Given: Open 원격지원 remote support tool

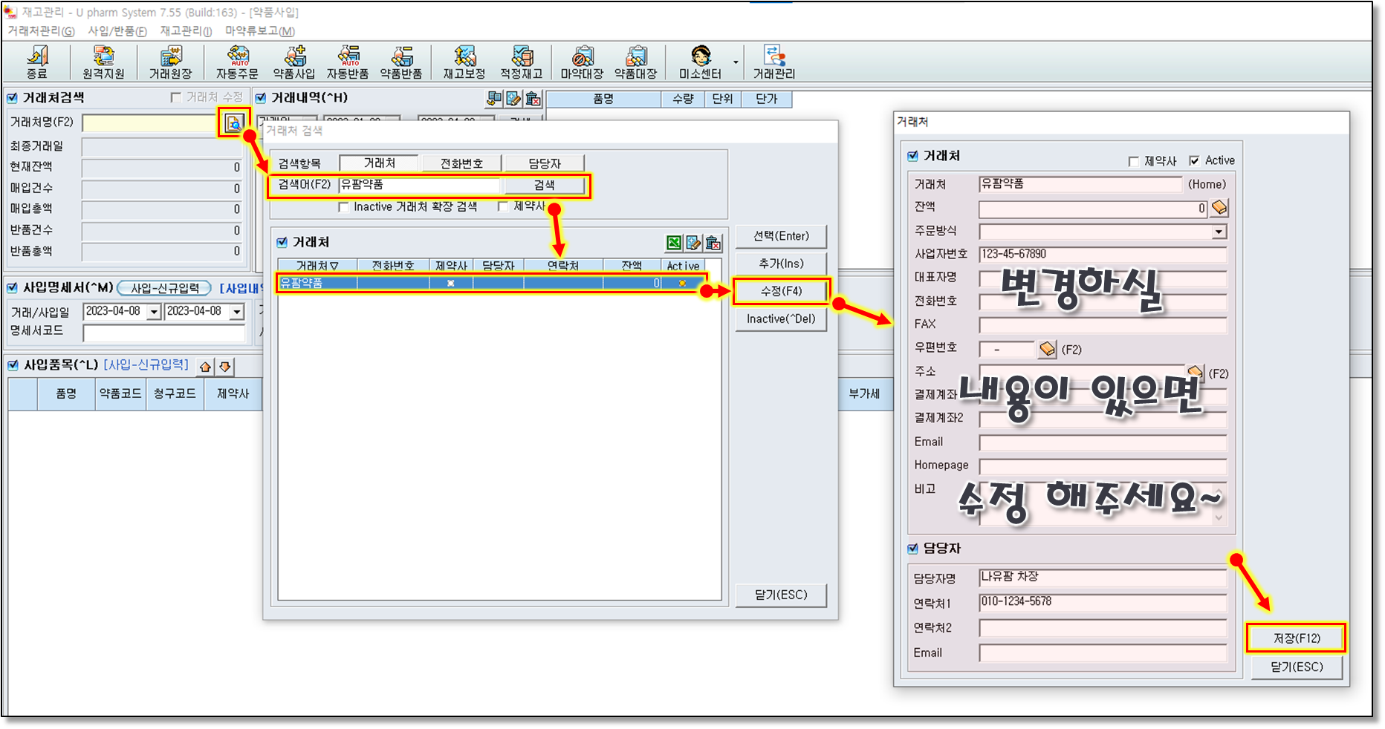Looking at the screenshot, I should point(103,62).
